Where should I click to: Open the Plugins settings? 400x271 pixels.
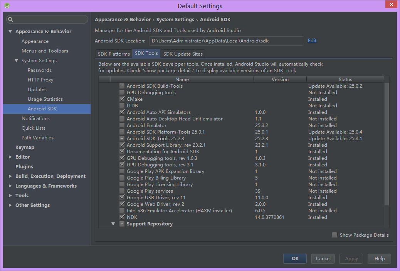(x=24, y=167)
